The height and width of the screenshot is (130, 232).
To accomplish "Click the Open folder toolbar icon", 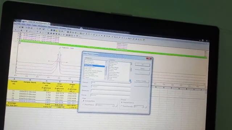I will 20,27.
